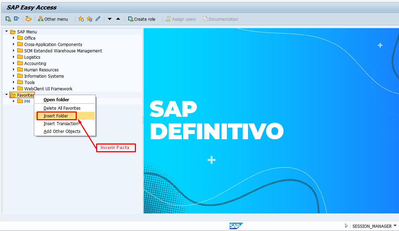Select the Human Resources tree item
Image resolution: width=399 pixels, height=231 pixels.
(x=41, y=70)
